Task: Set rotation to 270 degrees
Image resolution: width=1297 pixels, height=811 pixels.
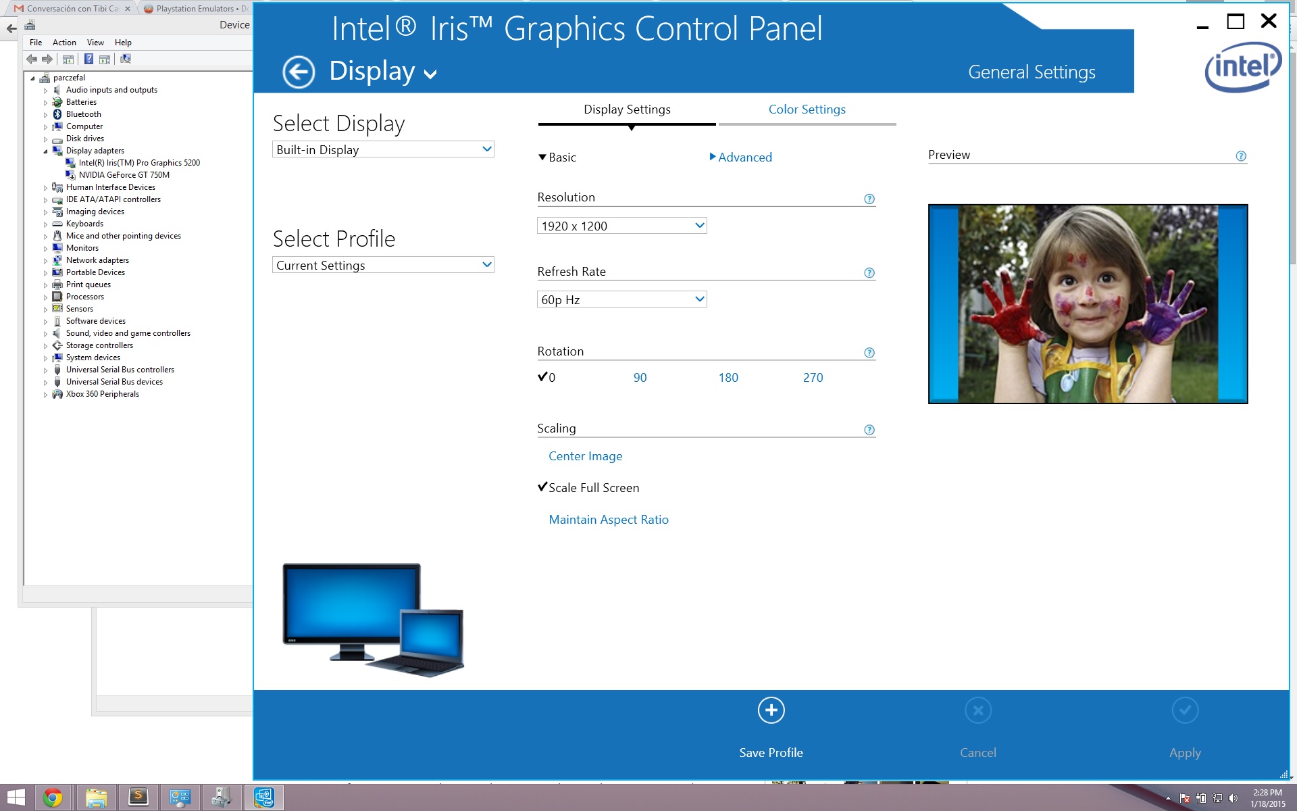Action: [813, 378]
